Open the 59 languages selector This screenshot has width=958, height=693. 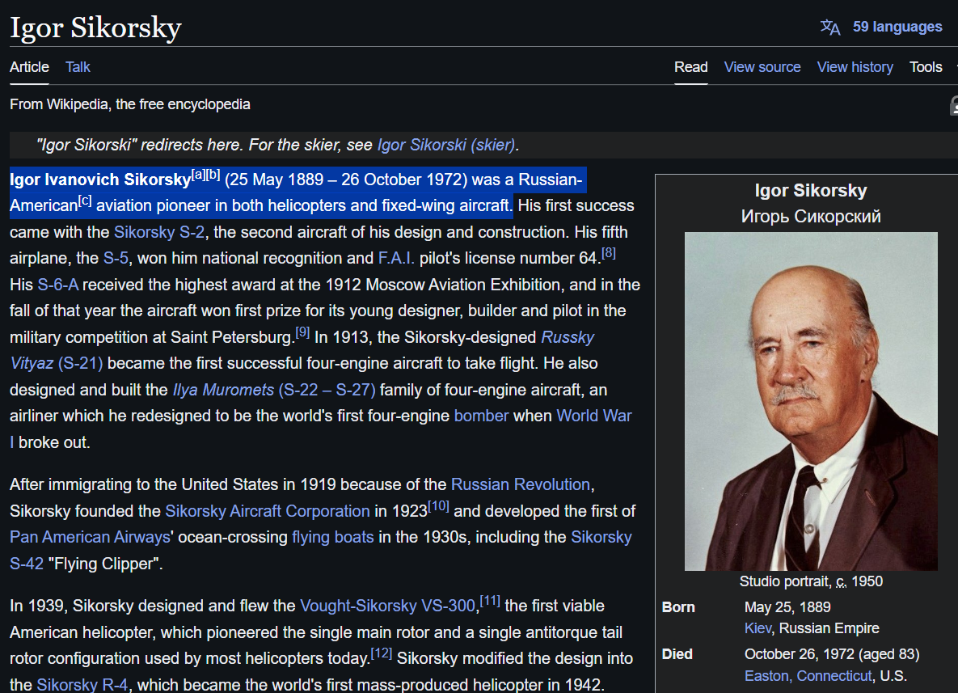(x=897, y=27)
